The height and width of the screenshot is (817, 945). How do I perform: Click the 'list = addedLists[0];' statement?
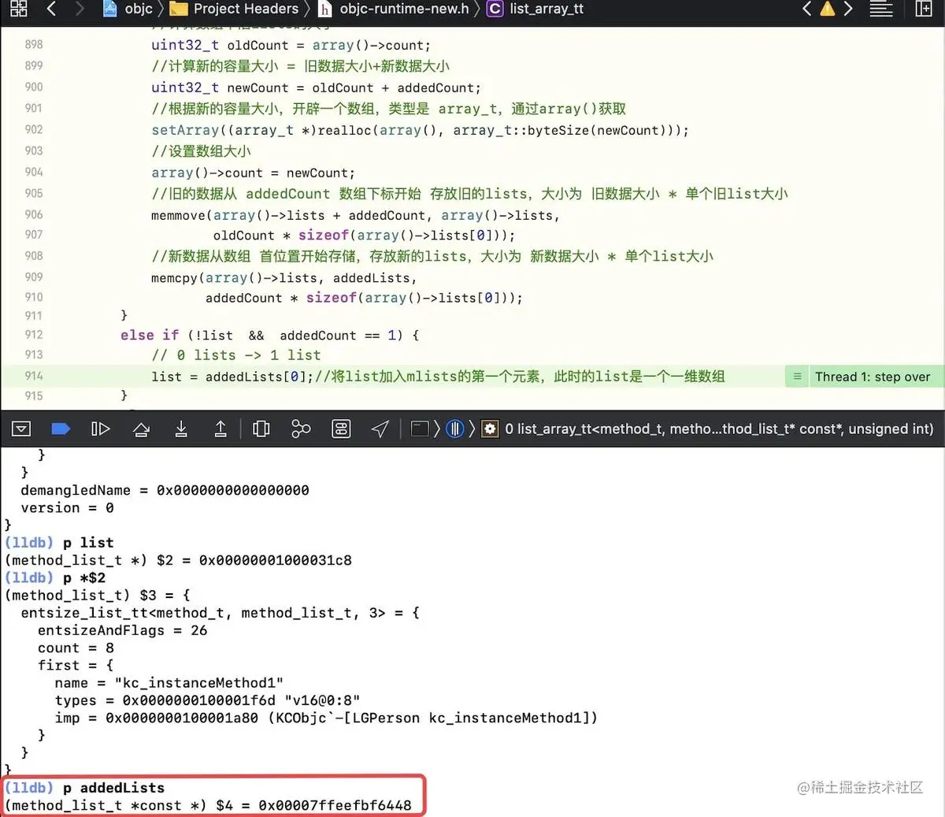coord(232,377)
